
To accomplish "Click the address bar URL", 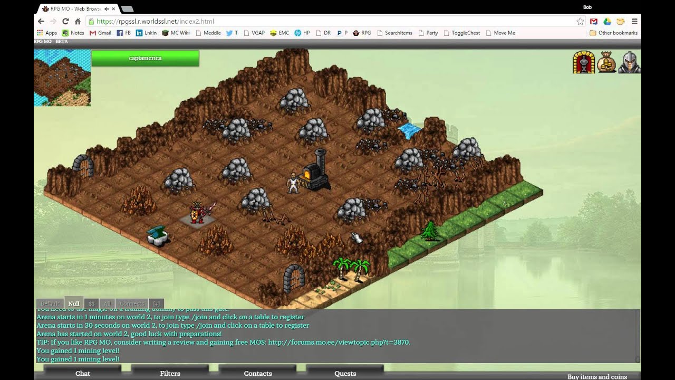I will [x=156, y=22].
